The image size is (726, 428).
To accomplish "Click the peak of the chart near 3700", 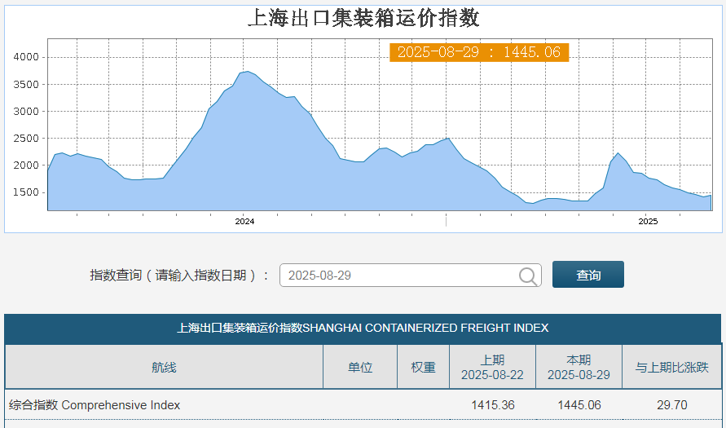I will 248,72.
